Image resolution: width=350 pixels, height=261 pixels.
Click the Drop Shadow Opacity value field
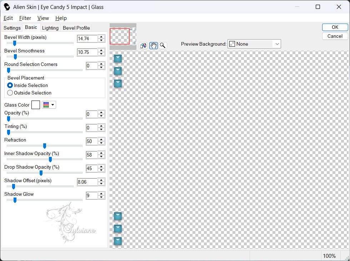(92, 169)
